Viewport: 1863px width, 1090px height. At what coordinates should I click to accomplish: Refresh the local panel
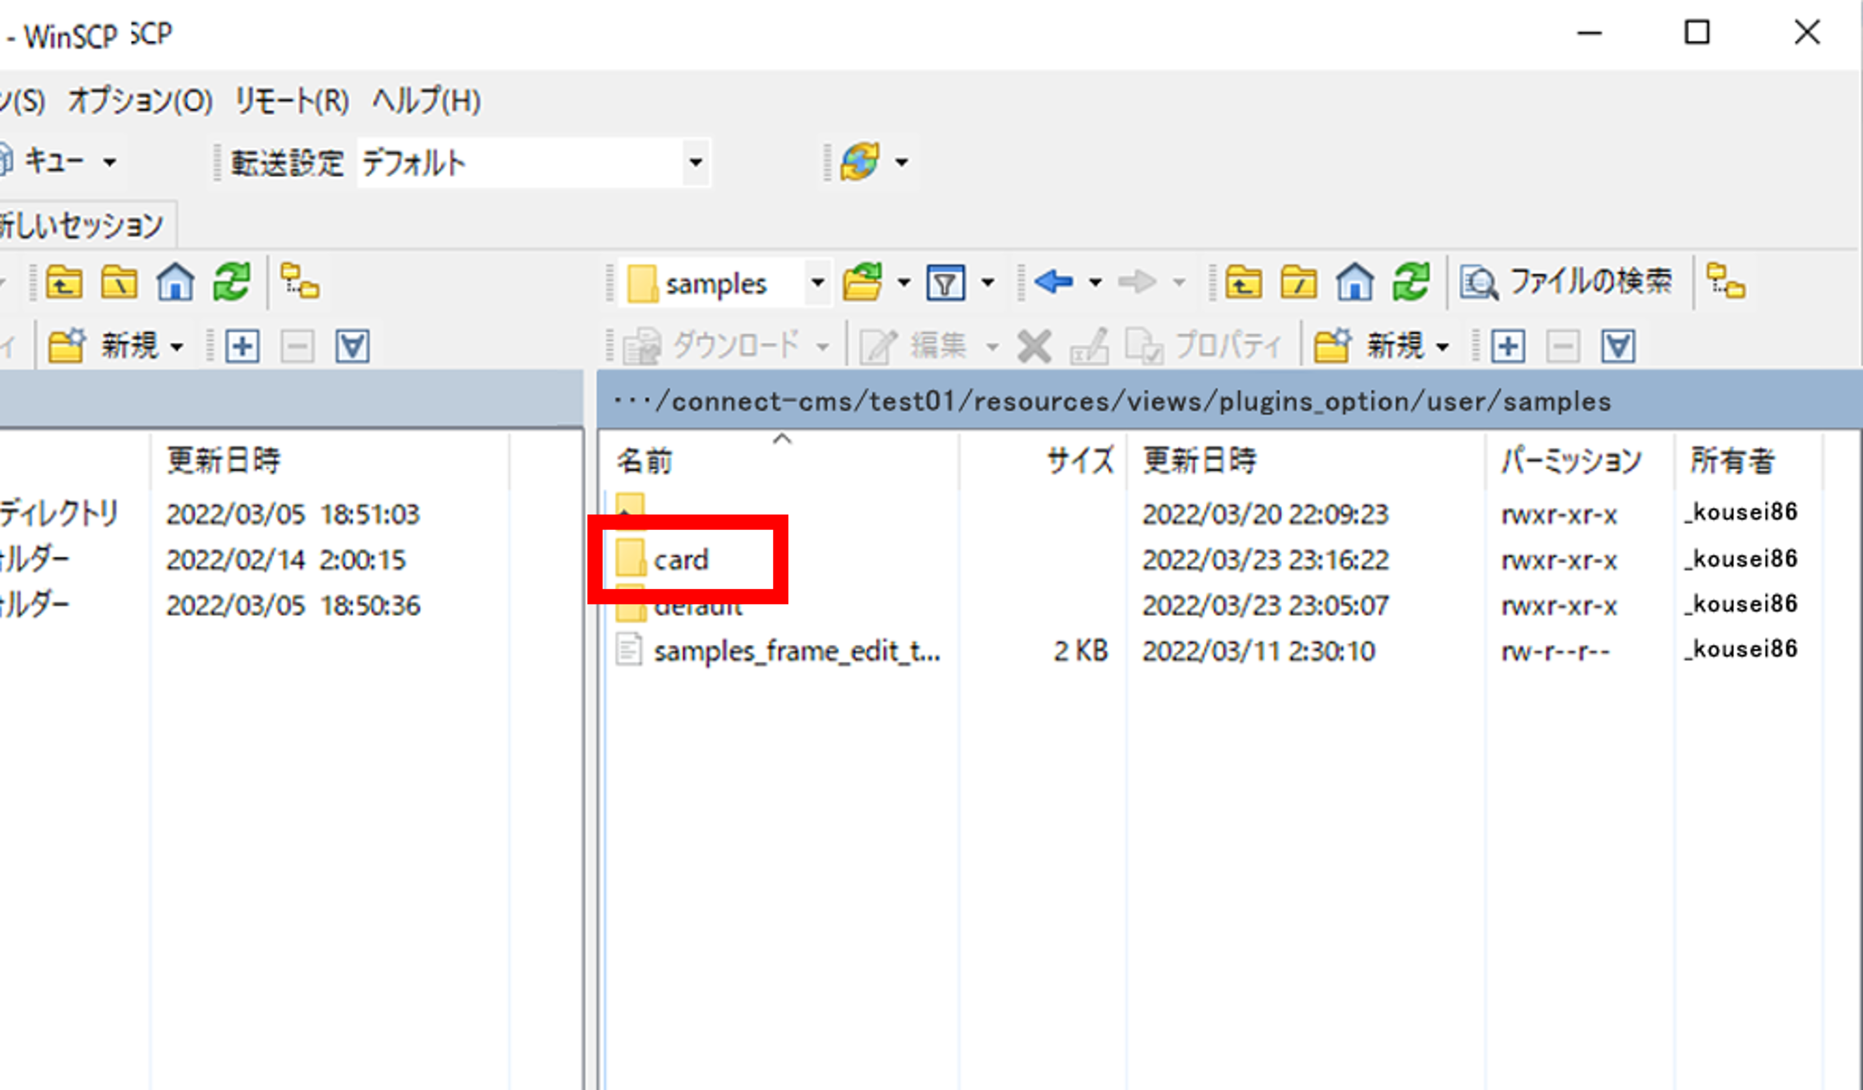(231, 282)
